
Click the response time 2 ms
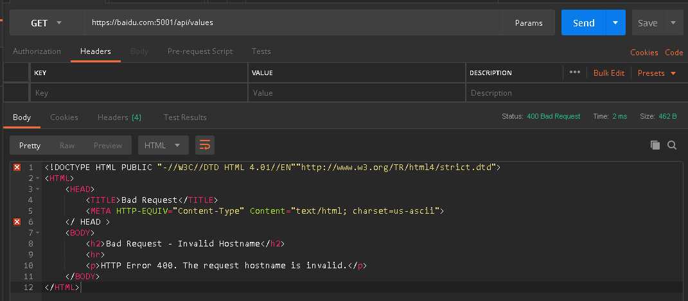pyautogui.click(x=619, y=117)
